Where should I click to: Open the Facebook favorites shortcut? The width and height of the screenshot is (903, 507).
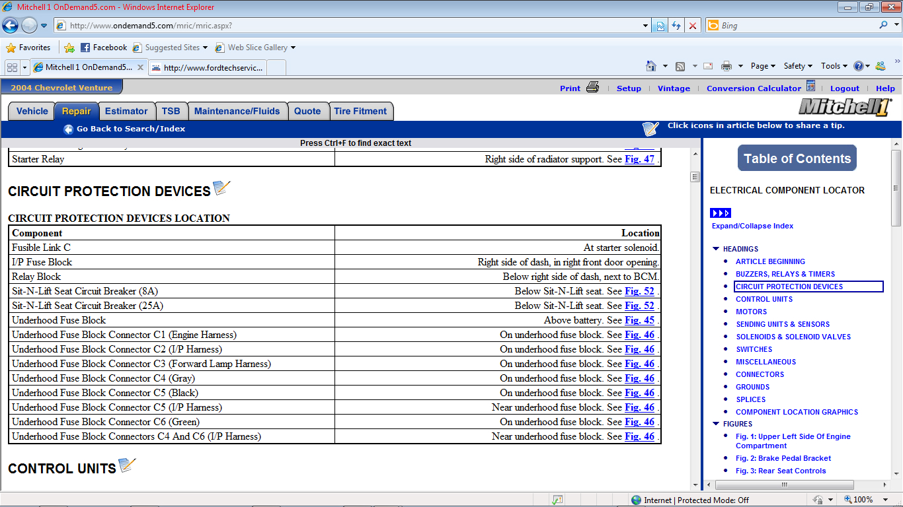[104, 48]
